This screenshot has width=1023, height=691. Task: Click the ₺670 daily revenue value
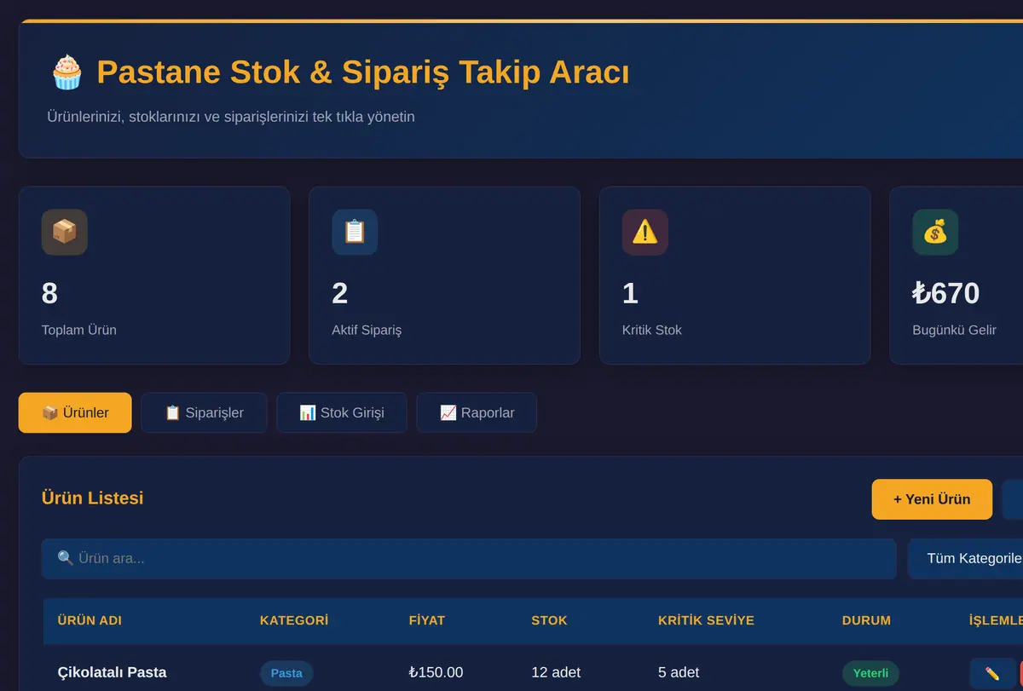click(x=945, y=293)
